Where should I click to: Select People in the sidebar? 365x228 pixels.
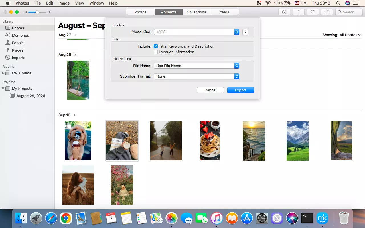(18, 43)
